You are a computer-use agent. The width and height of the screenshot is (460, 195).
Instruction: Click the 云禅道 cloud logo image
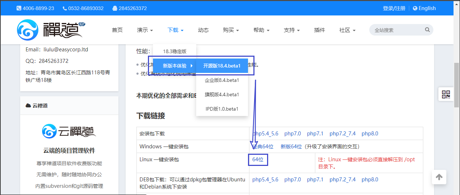(69, 131)
